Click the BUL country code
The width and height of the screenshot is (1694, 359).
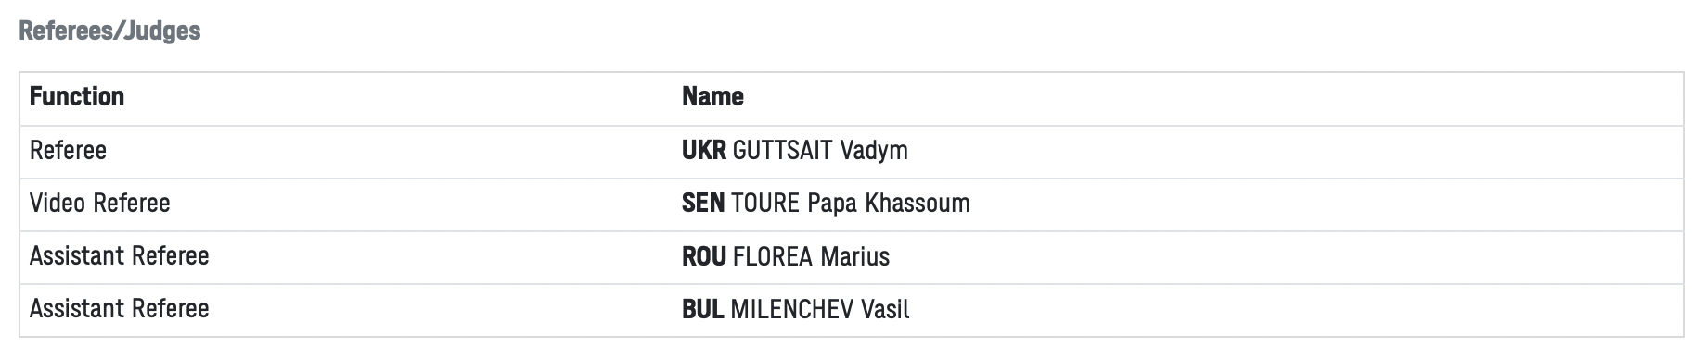click(702, 308)
